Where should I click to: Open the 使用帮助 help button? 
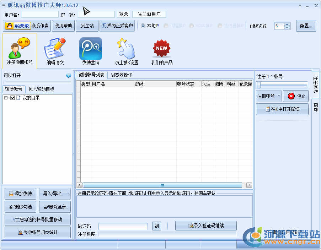click(64, 26)
